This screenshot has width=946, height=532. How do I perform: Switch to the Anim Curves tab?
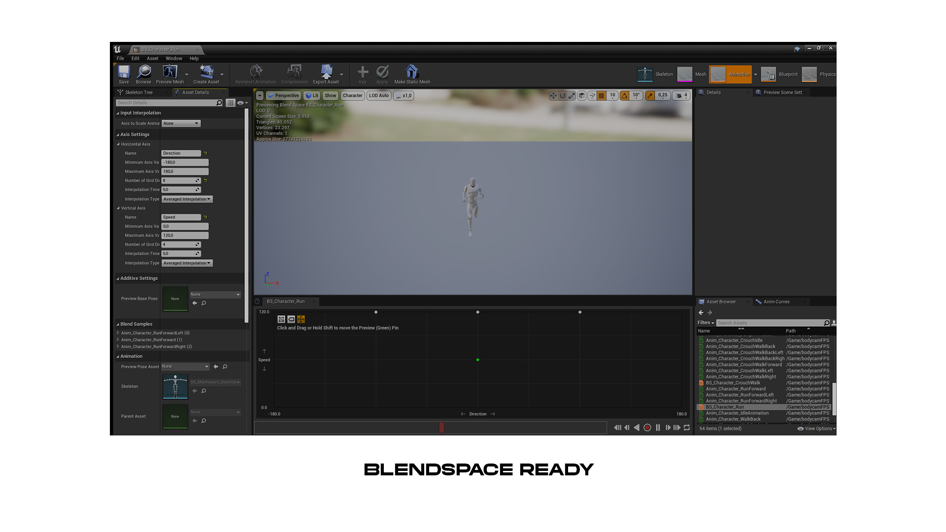click(x=777, y=301)
